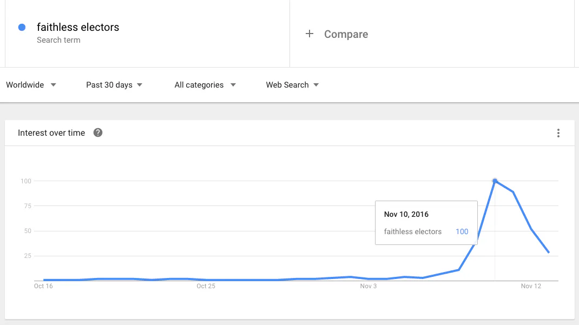Click the plus icon next to Compare

[x=310, y=34]
